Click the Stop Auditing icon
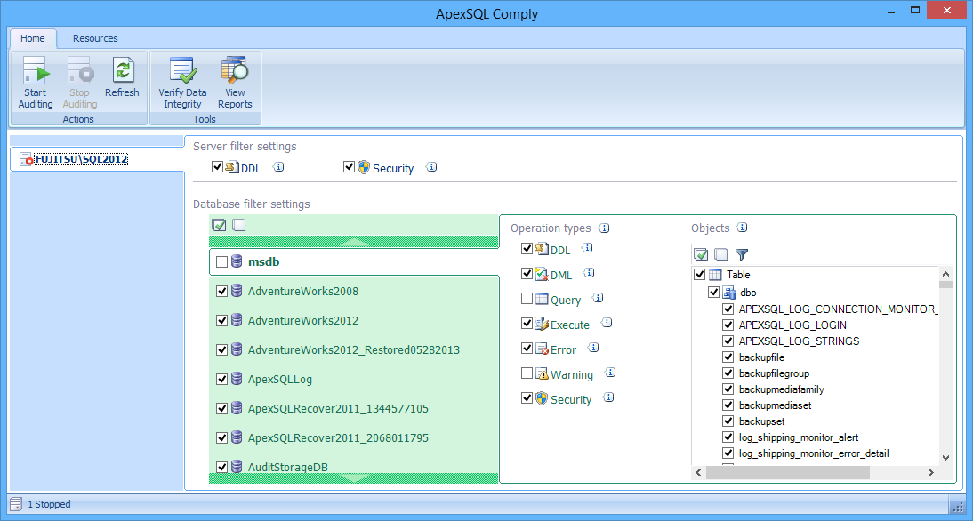The height and width of the screenshot is (521, 973). pyautogui.click(x=80, y=70)
